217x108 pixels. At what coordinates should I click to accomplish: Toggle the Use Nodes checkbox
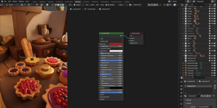(x=106, y=5)
